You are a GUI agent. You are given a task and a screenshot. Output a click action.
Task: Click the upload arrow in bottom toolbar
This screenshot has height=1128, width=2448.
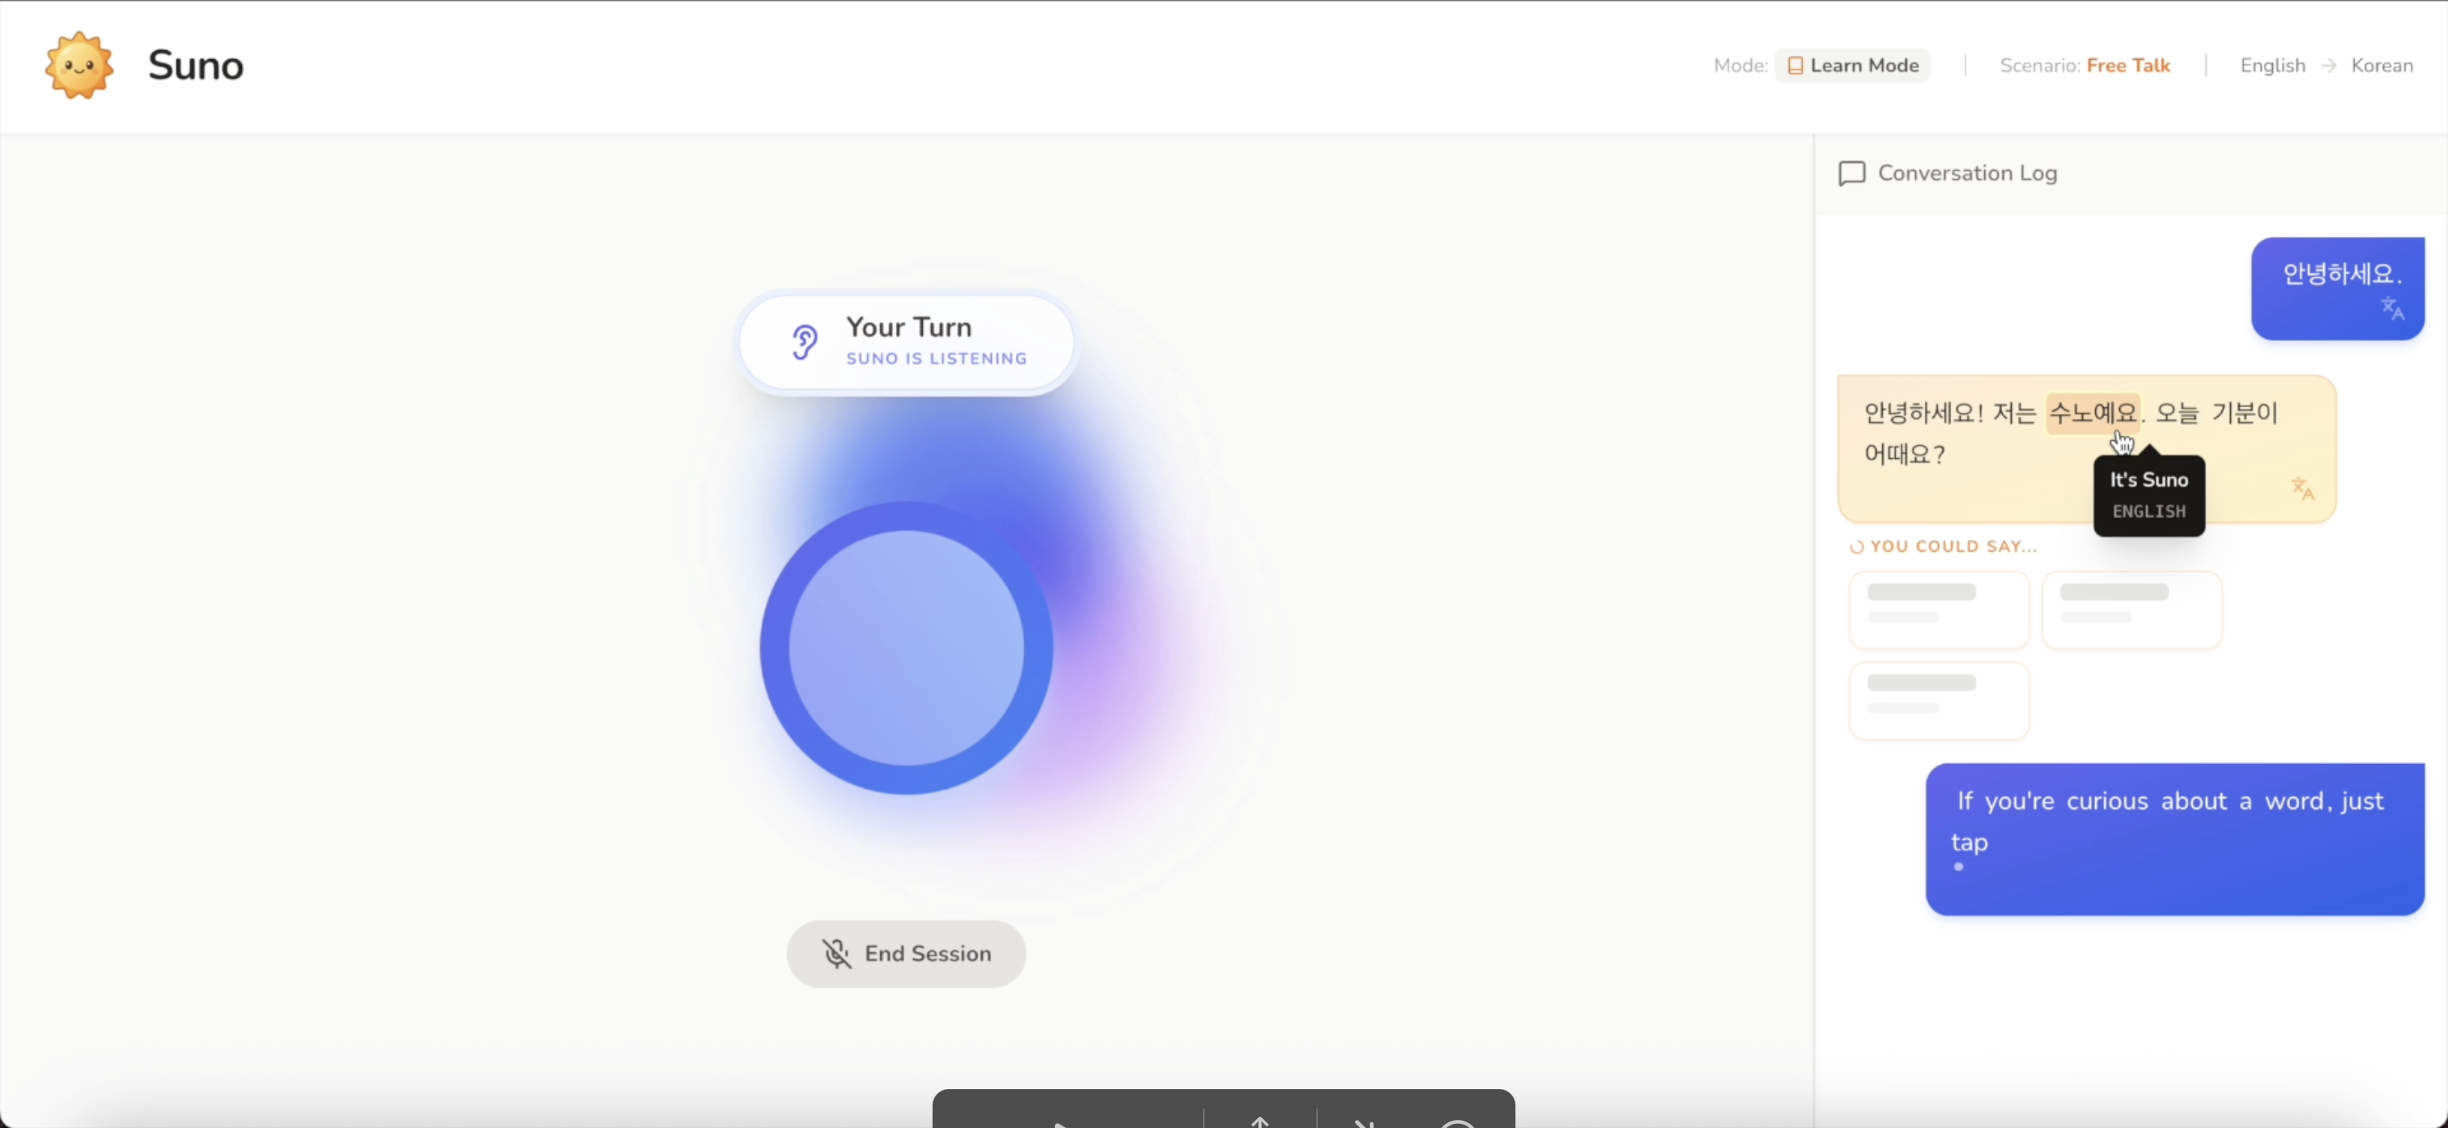tap(1259, 1122)
